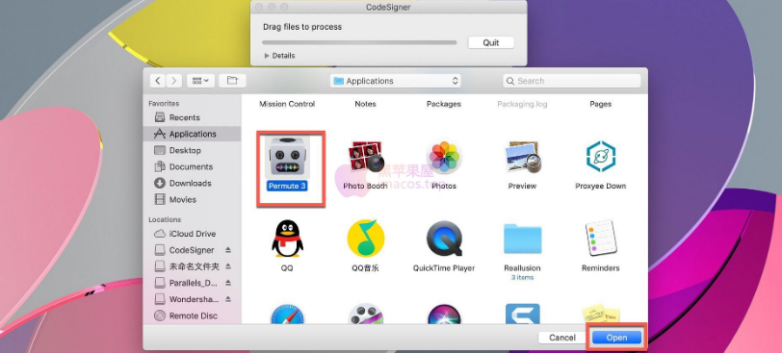This screenshot has height=353, width=782.
Task: Open Documents in the sidebar
Action: pos(192,166)
